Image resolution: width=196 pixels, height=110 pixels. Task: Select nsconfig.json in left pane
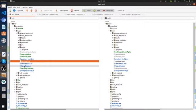pos(26,57)
